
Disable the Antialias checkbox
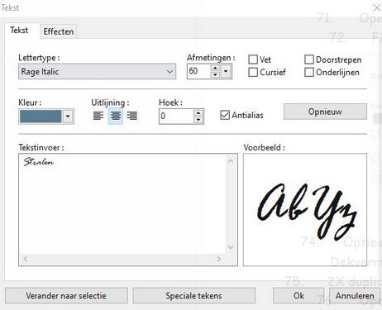[225, 115]
